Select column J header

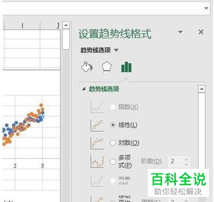click(50, 26)
